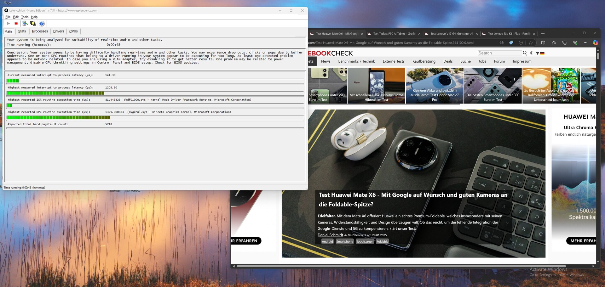Switch to Test Lenovo Tab K11 Plus tab
The image size is (605, 287).
(509, 34)
